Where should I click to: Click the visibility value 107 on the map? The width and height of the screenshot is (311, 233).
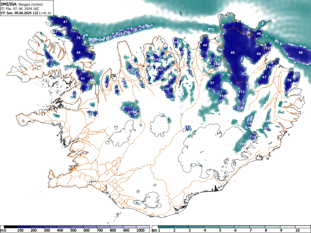tap(160, 70)
